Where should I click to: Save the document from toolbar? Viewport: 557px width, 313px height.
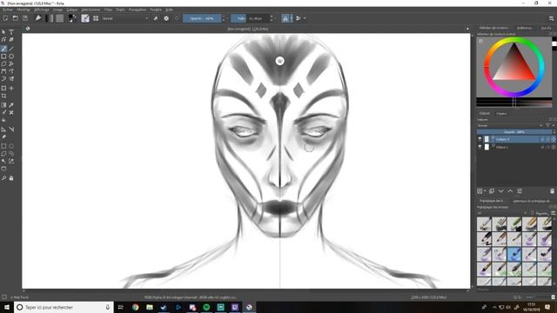(25, 18)
